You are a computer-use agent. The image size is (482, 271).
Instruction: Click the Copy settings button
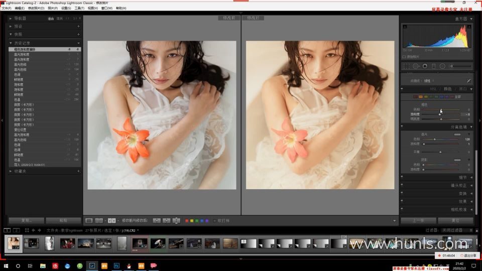tap(26, 221)
